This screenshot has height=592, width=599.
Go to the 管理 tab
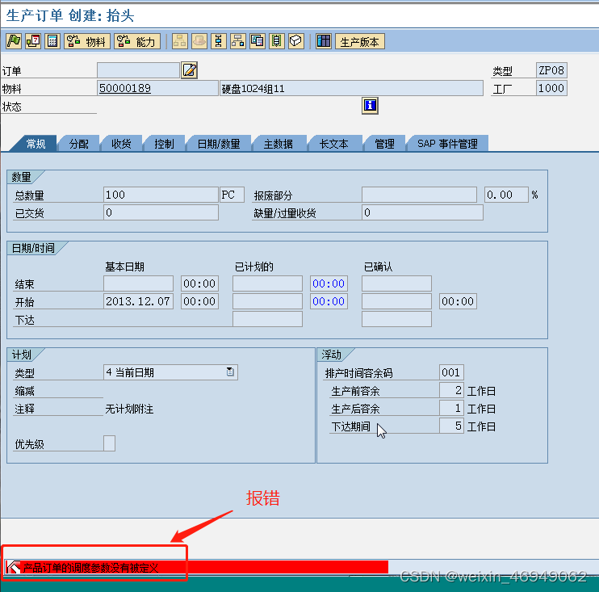pyautogui.click(x=384, y=144)
